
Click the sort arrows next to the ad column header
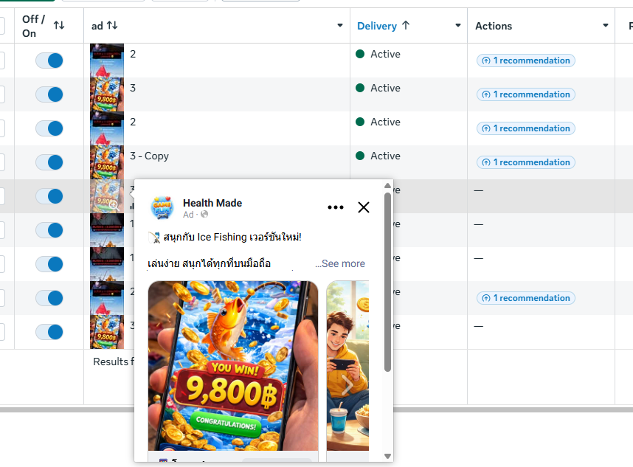point(112,25)
